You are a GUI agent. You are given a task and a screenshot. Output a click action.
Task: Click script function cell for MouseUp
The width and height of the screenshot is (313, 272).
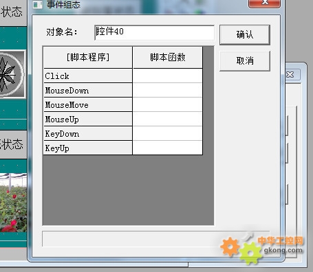[168, 120]
